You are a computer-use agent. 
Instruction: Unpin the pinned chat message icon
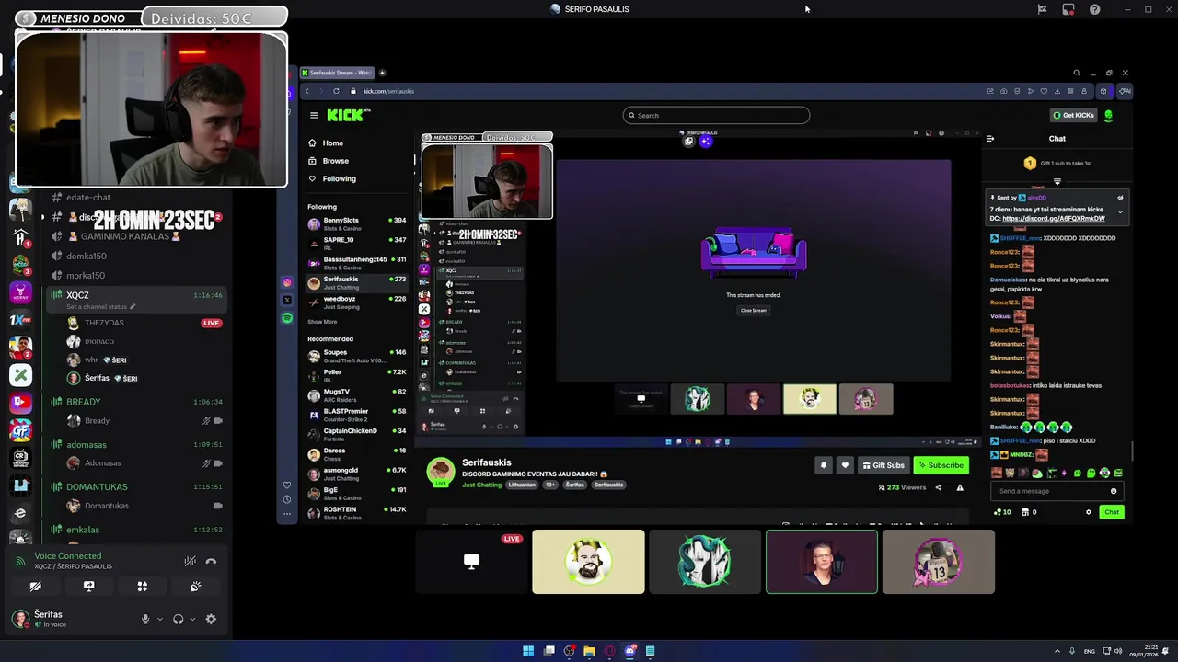[1120, 198]
